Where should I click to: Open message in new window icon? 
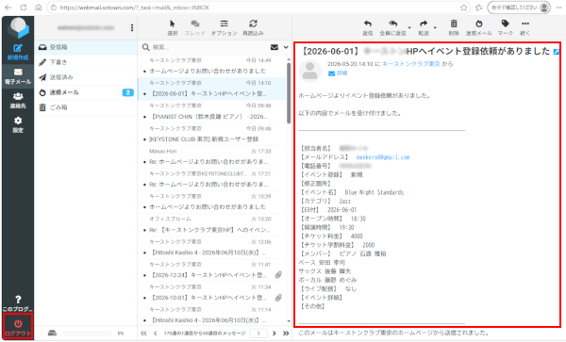point(557,52)
